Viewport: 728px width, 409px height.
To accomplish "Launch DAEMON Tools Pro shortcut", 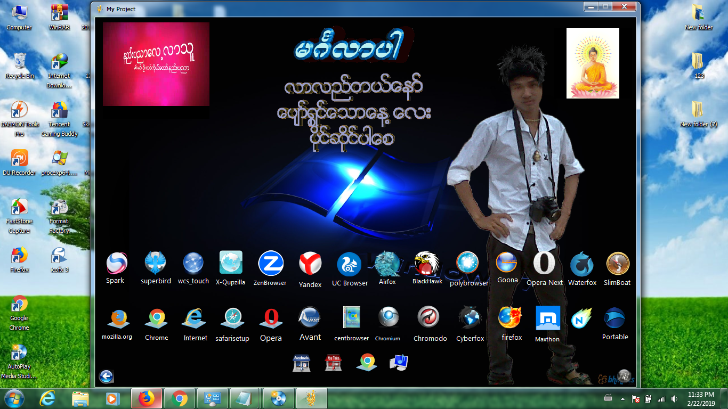I will pos(19,119).
